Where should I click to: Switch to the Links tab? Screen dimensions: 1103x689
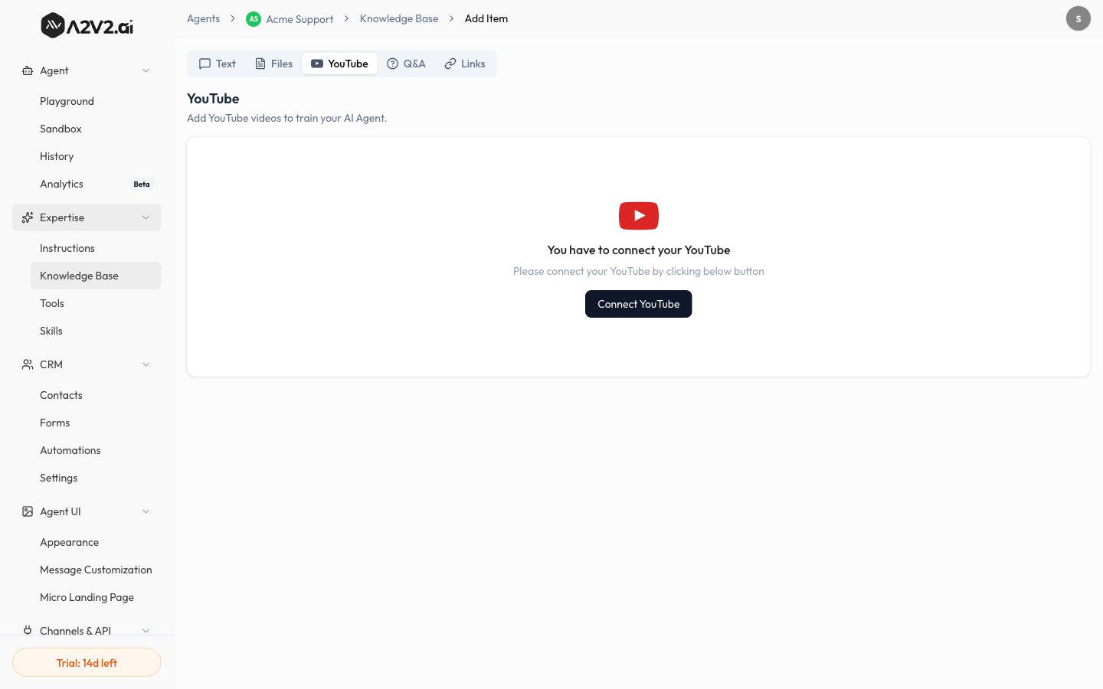tap(465, 64)
